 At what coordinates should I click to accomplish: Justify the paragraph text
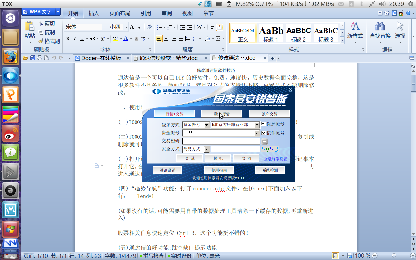(x=181, y=39)
